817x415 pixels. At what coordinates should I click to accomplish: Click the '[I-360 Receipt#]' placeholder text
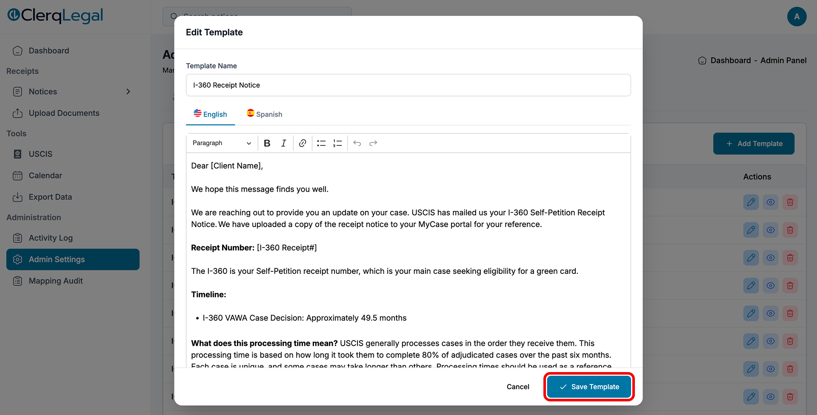(x=287, y=247)
